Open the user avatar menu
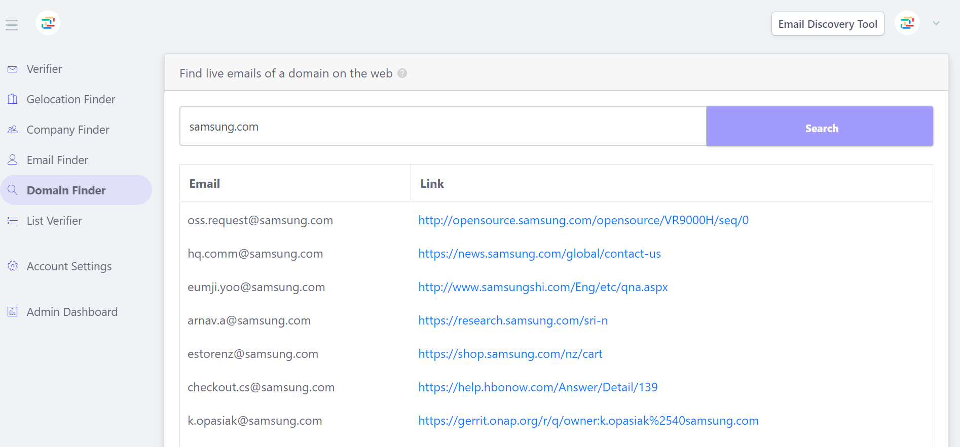Screen dimensions: 960x447 pos(907,23)
